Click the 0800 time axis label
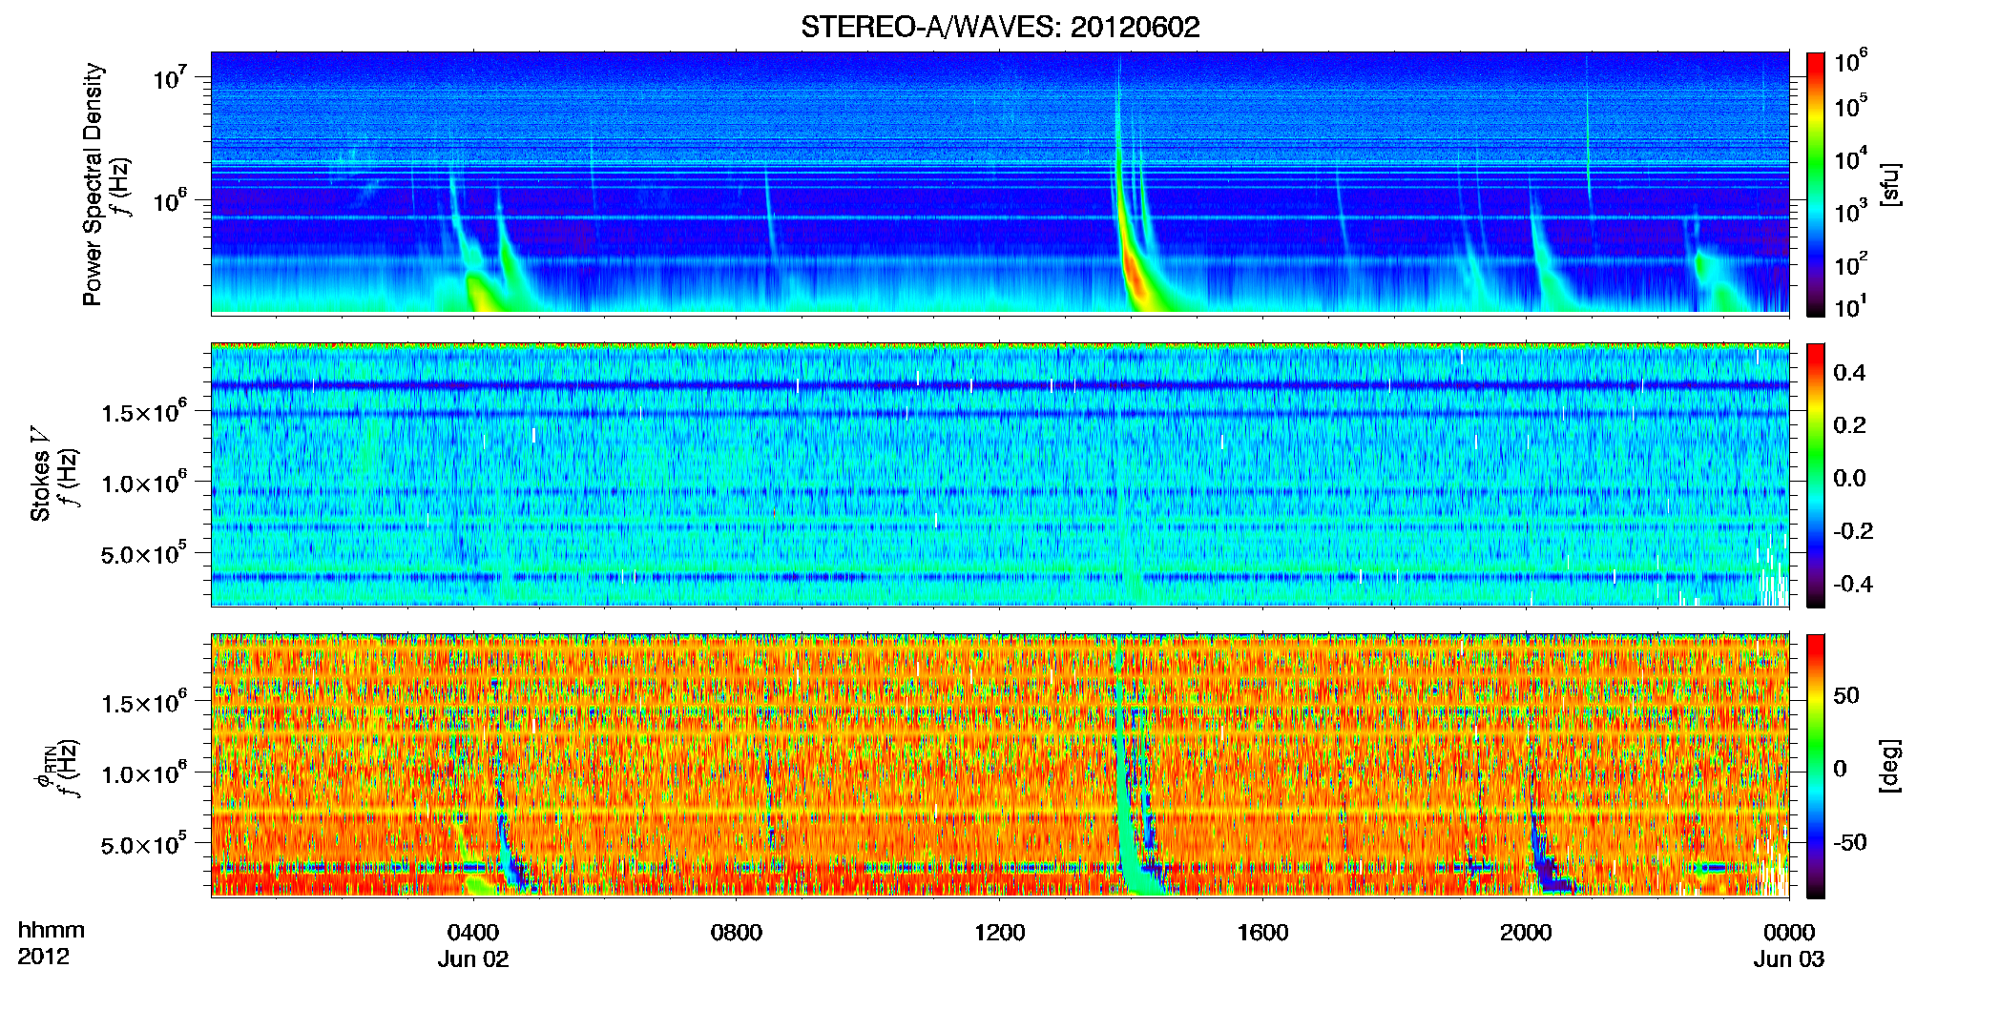 [x=737, y=933]
